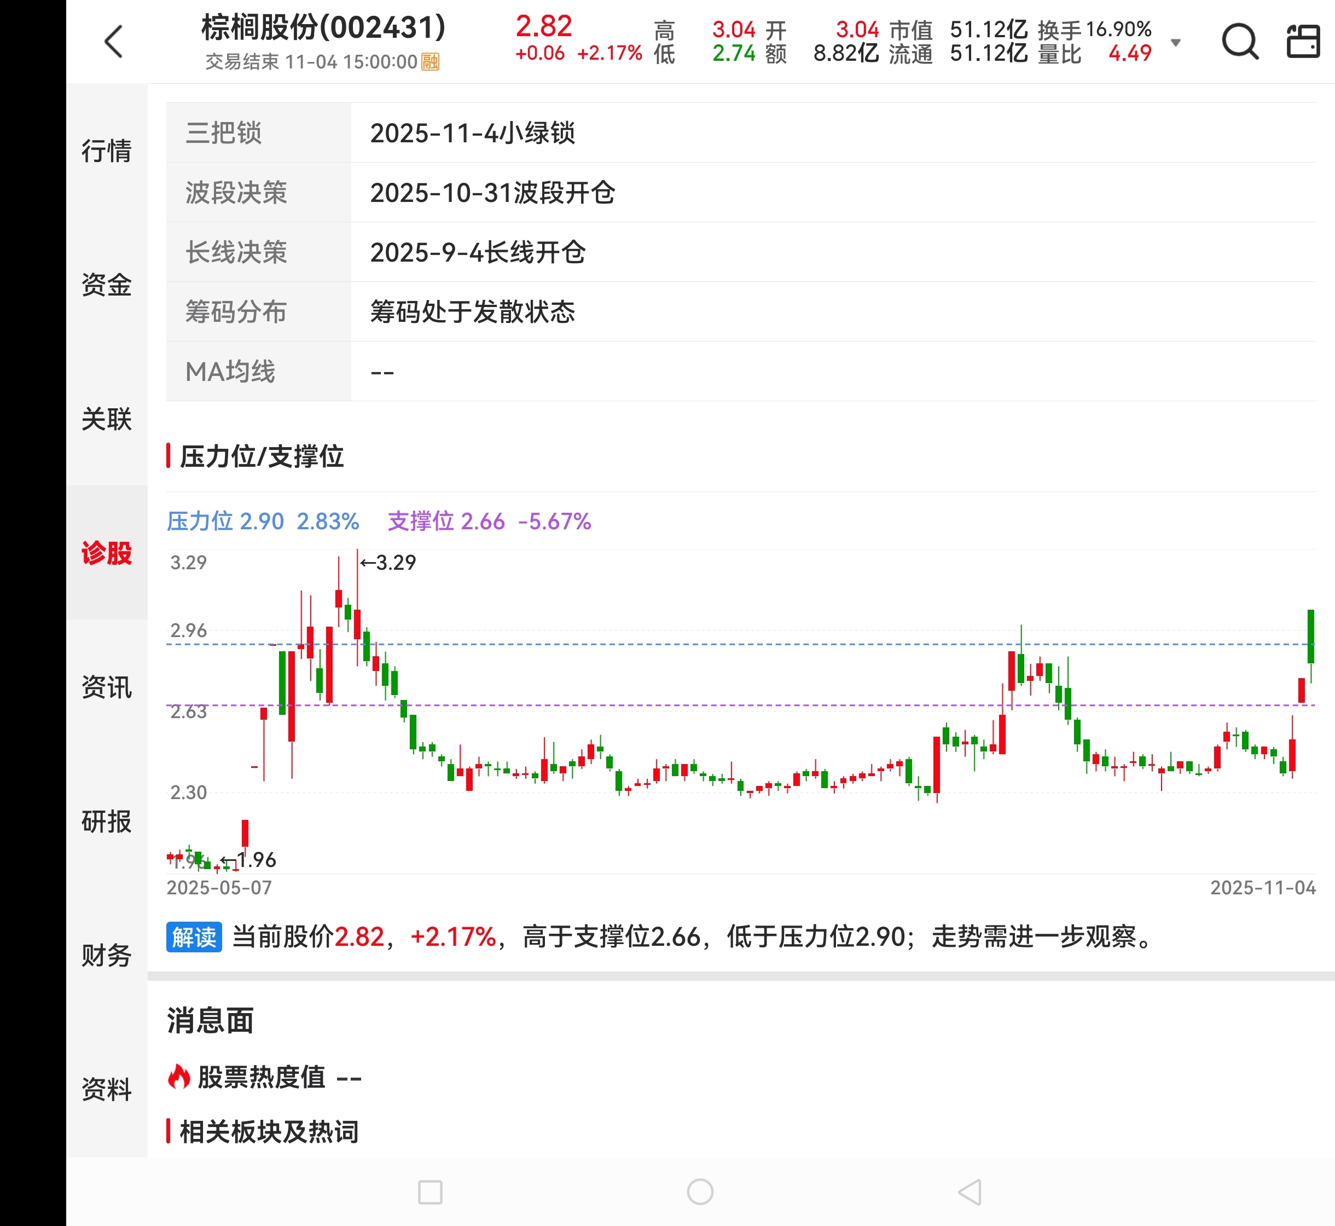Open the 资金 sidebar tab
Viewport: 1335px width, 1226px height.
[x=106, y=285]
